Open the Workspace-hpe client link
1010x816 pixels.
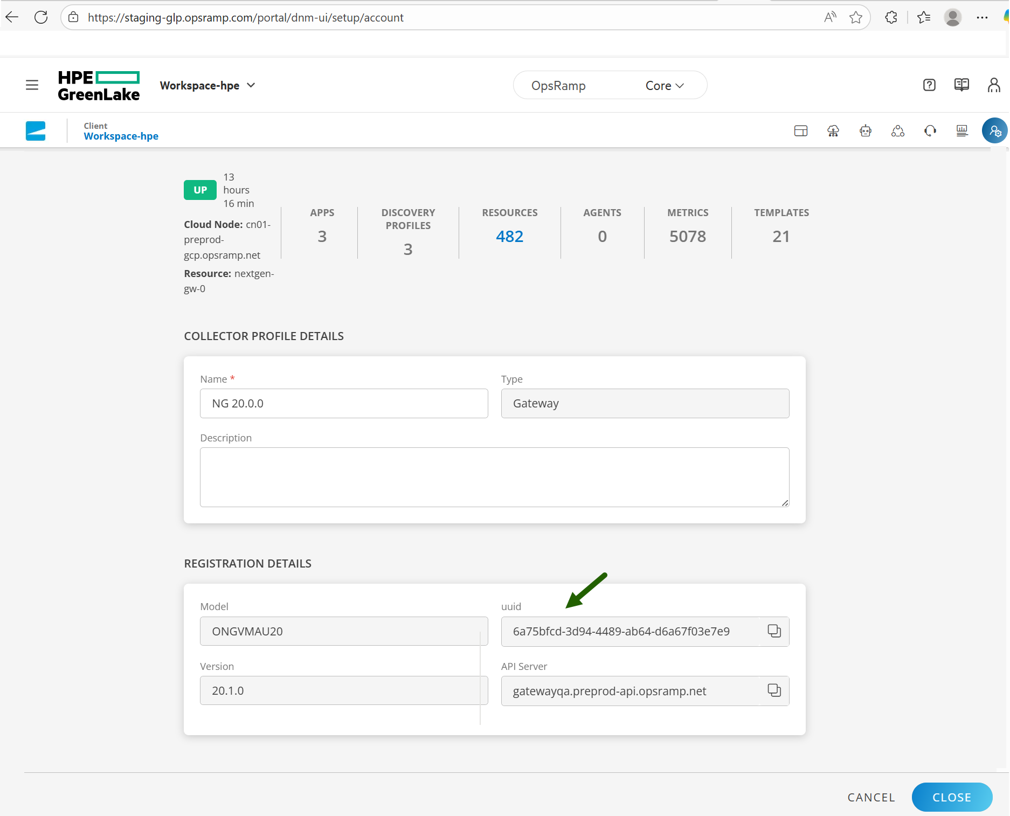[121, 136]
